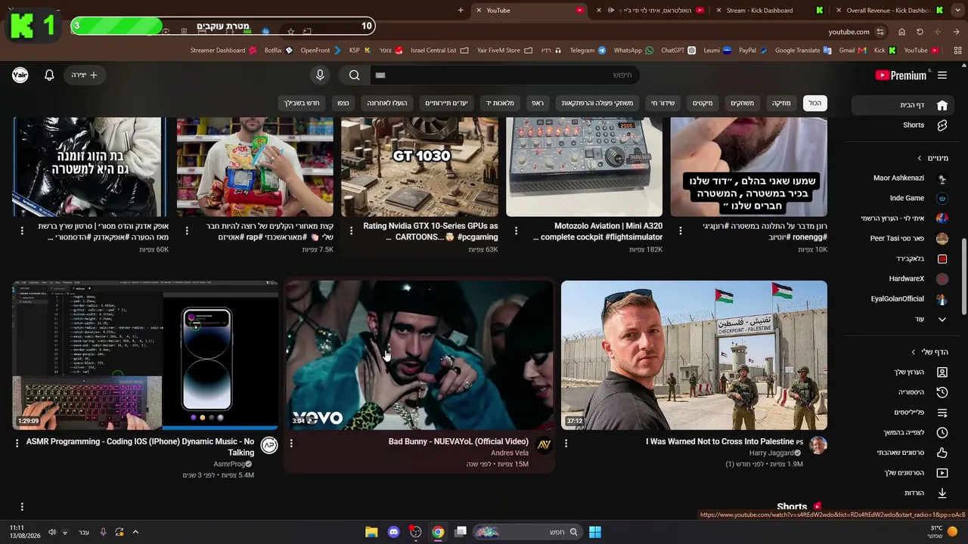Open Discord from the taskbar
The width and height of the screenshot is (968, 544).
[x=393, y=532]
